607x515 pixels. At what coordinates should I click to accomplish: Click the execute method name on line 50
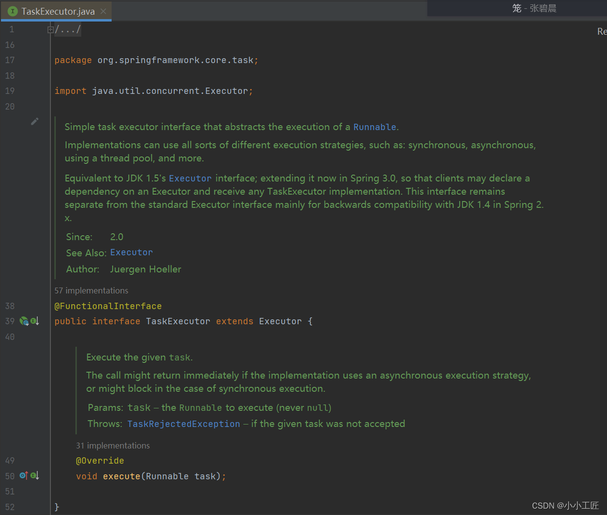(x=121, y=476)
